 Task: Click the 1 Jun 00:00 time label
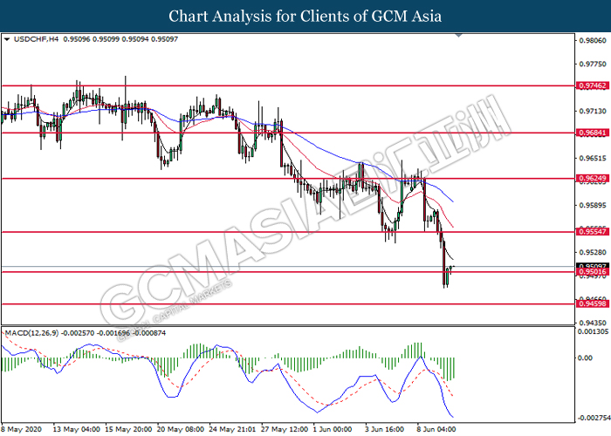tap(333, 429)
